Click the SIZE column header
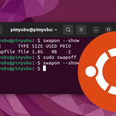Screen dimensions: 116x116 pos(37,46)
